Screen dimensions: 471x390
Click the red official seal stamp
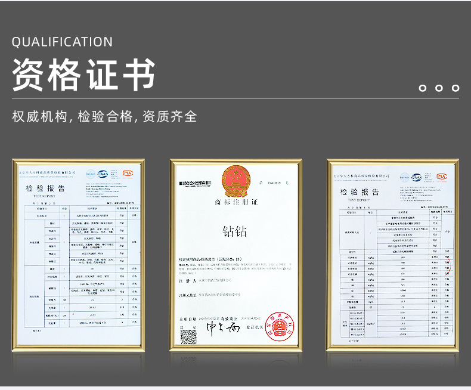[x=278, y=326]
